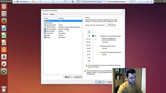Launch Firefox from the Ubuntu launcher
This screenshot has height=93, width=166.
4,21
